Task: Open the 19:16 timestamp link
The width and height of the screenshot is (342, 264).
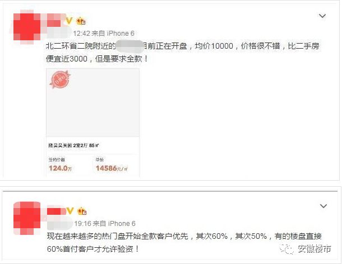Action: tap(83, 224)
